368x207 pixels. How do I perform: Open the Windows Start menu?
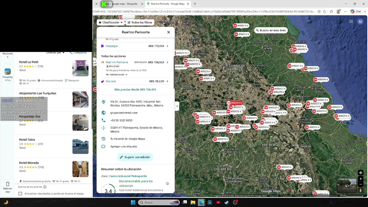pos(133,202)
